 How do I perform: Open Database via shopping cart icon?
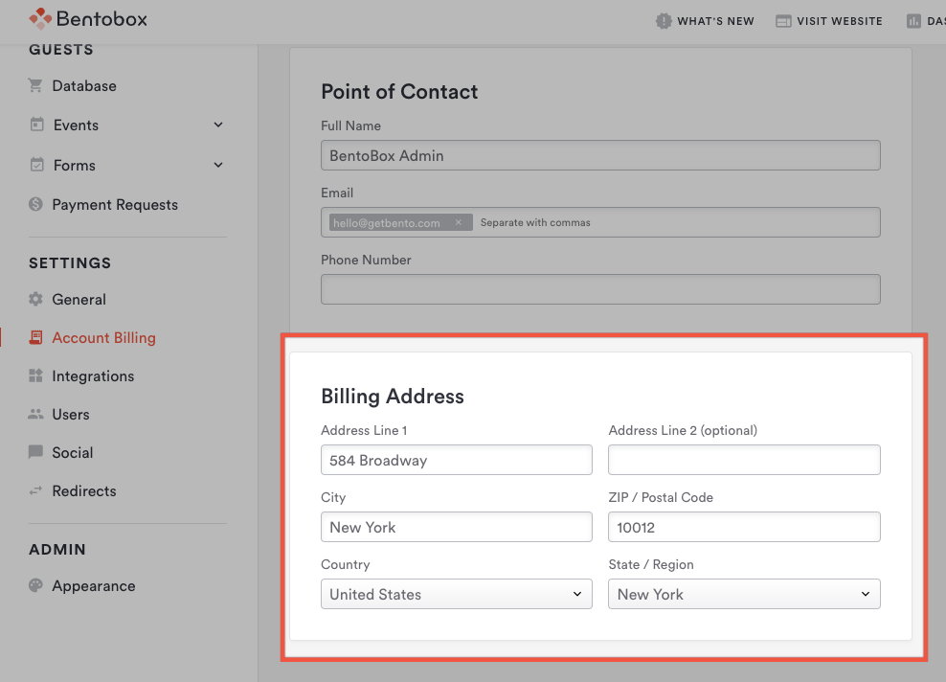35,85
